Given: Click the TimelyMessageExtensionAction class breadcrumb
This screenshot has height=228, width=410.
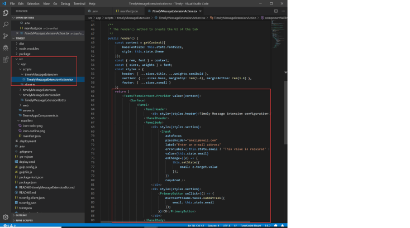Looking at the screenshot, I should 235,18.
